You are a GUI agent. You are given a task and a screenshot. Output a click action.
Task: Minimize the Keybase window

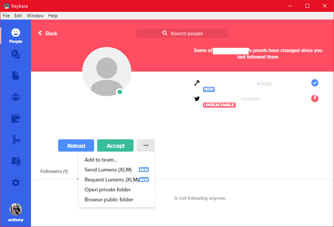[290, 6]
